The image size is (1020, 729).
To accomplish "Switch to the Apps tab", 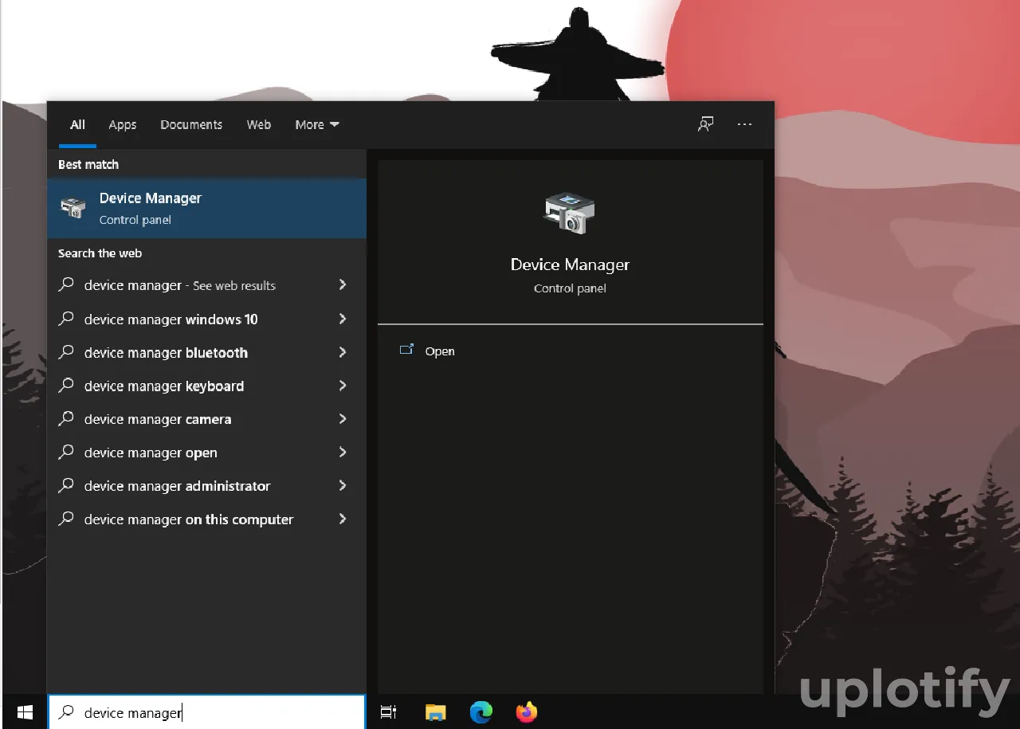I will 123,125.
